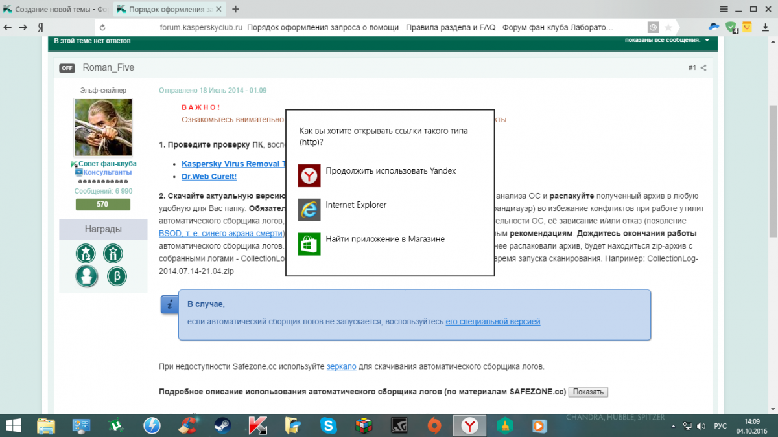This screenshot has height=437, width=778.
Task: Open the Dr.Web CureIt! link
Action: (x=209, y=176)
